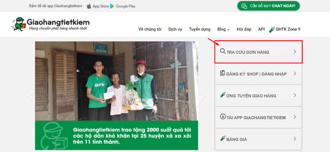The width and height of the screenshot is (330, 152).
Task: Expand the Blog dropdown chevron
Action: click(x=228, y=30)
